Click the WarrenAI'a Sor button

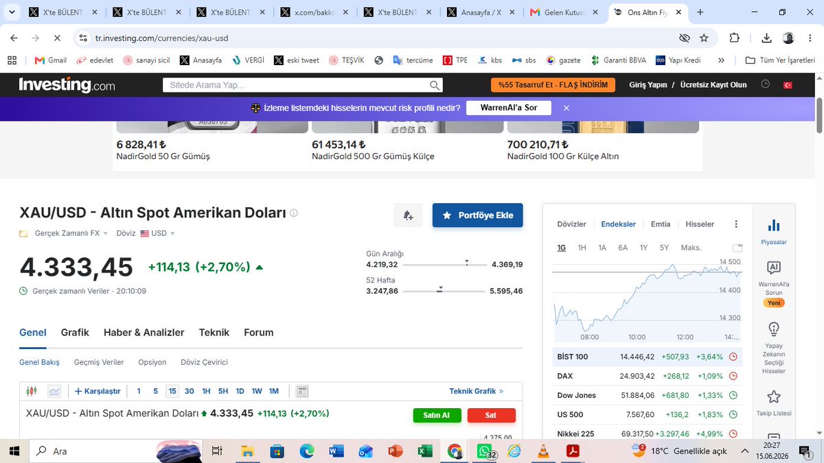click(508, 108)
